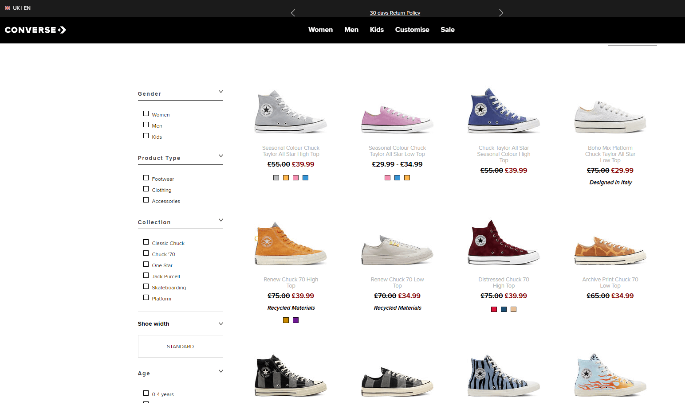Pick pink swatch for Seasonal Colour Low Top
The image size is (685, 405).
click(x=387, y=178)
